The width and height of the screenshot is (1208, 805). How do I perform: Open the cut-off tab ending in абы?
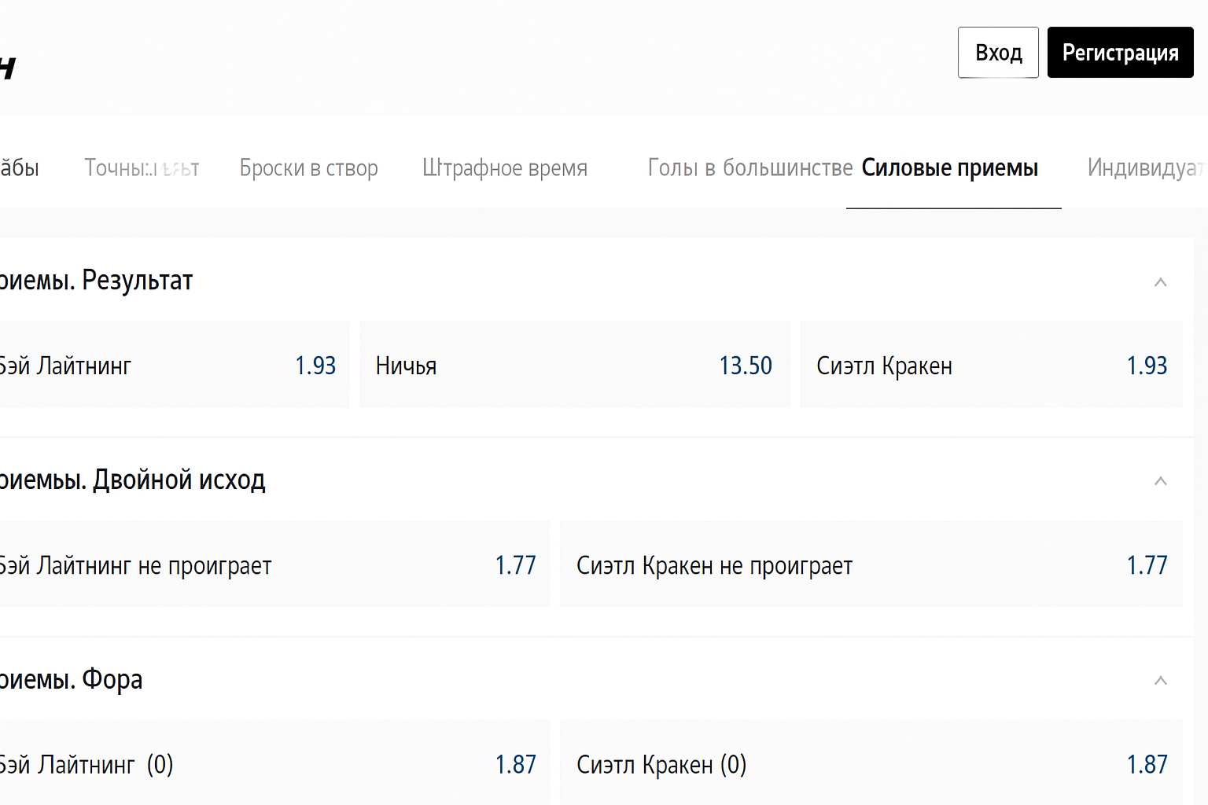pos(19,168)
